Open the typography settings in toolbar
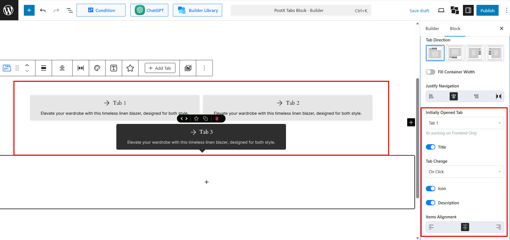 [114, 68]
